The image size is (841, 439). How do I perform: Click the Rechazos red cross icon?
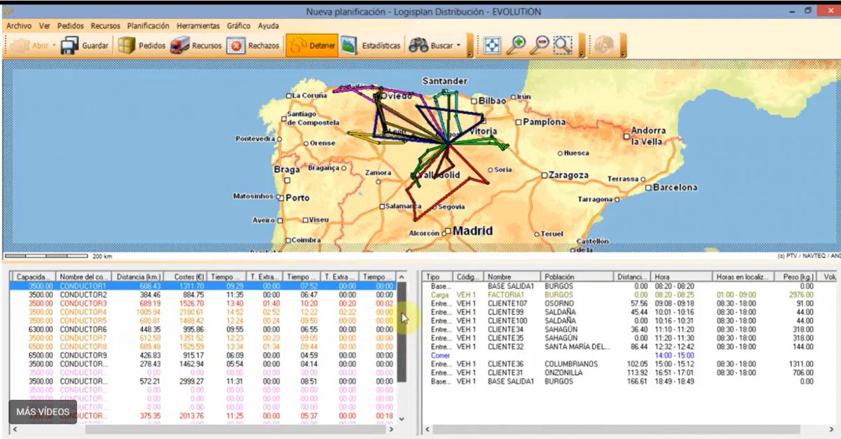[236, 46]
